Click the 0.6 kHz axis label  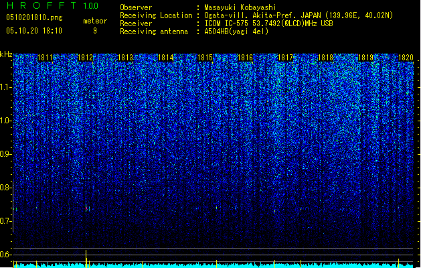[x=6, y=255]
